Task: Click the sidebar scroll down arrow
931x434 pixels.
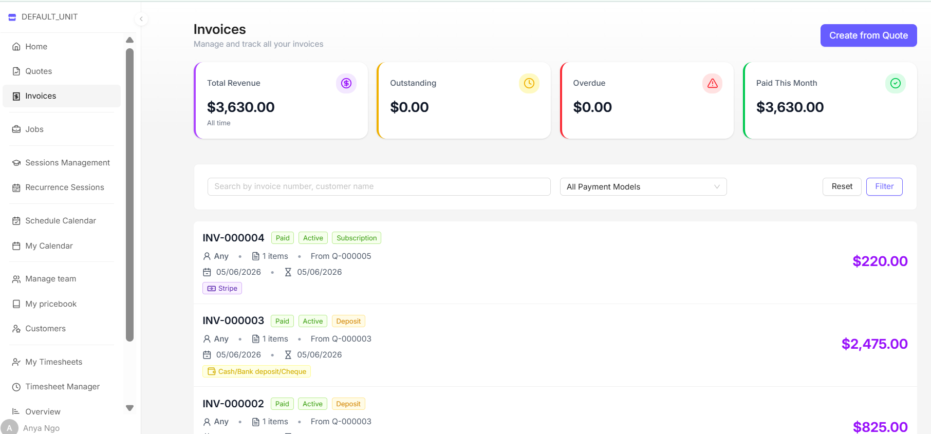Action: pyautogui.click(x=130, y=408)
